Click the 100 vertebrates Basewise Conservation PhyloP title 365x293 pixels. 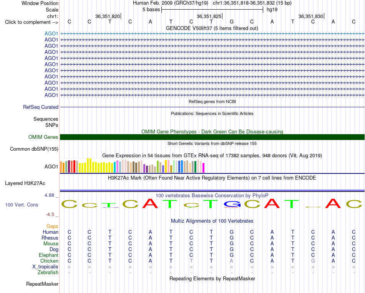tap(212, 196)
